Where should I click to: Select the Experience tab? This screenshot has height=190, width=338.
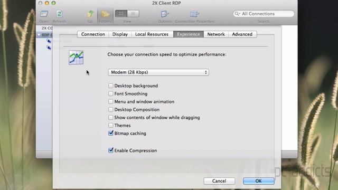tap(189, 34)
